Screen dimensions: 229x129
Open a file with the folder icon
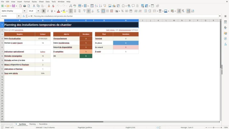[8, 6]
